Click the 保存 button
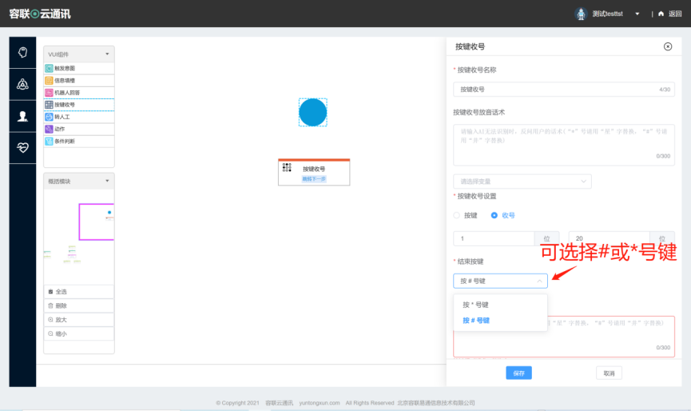The image size is (691, 411). (518, 373)
